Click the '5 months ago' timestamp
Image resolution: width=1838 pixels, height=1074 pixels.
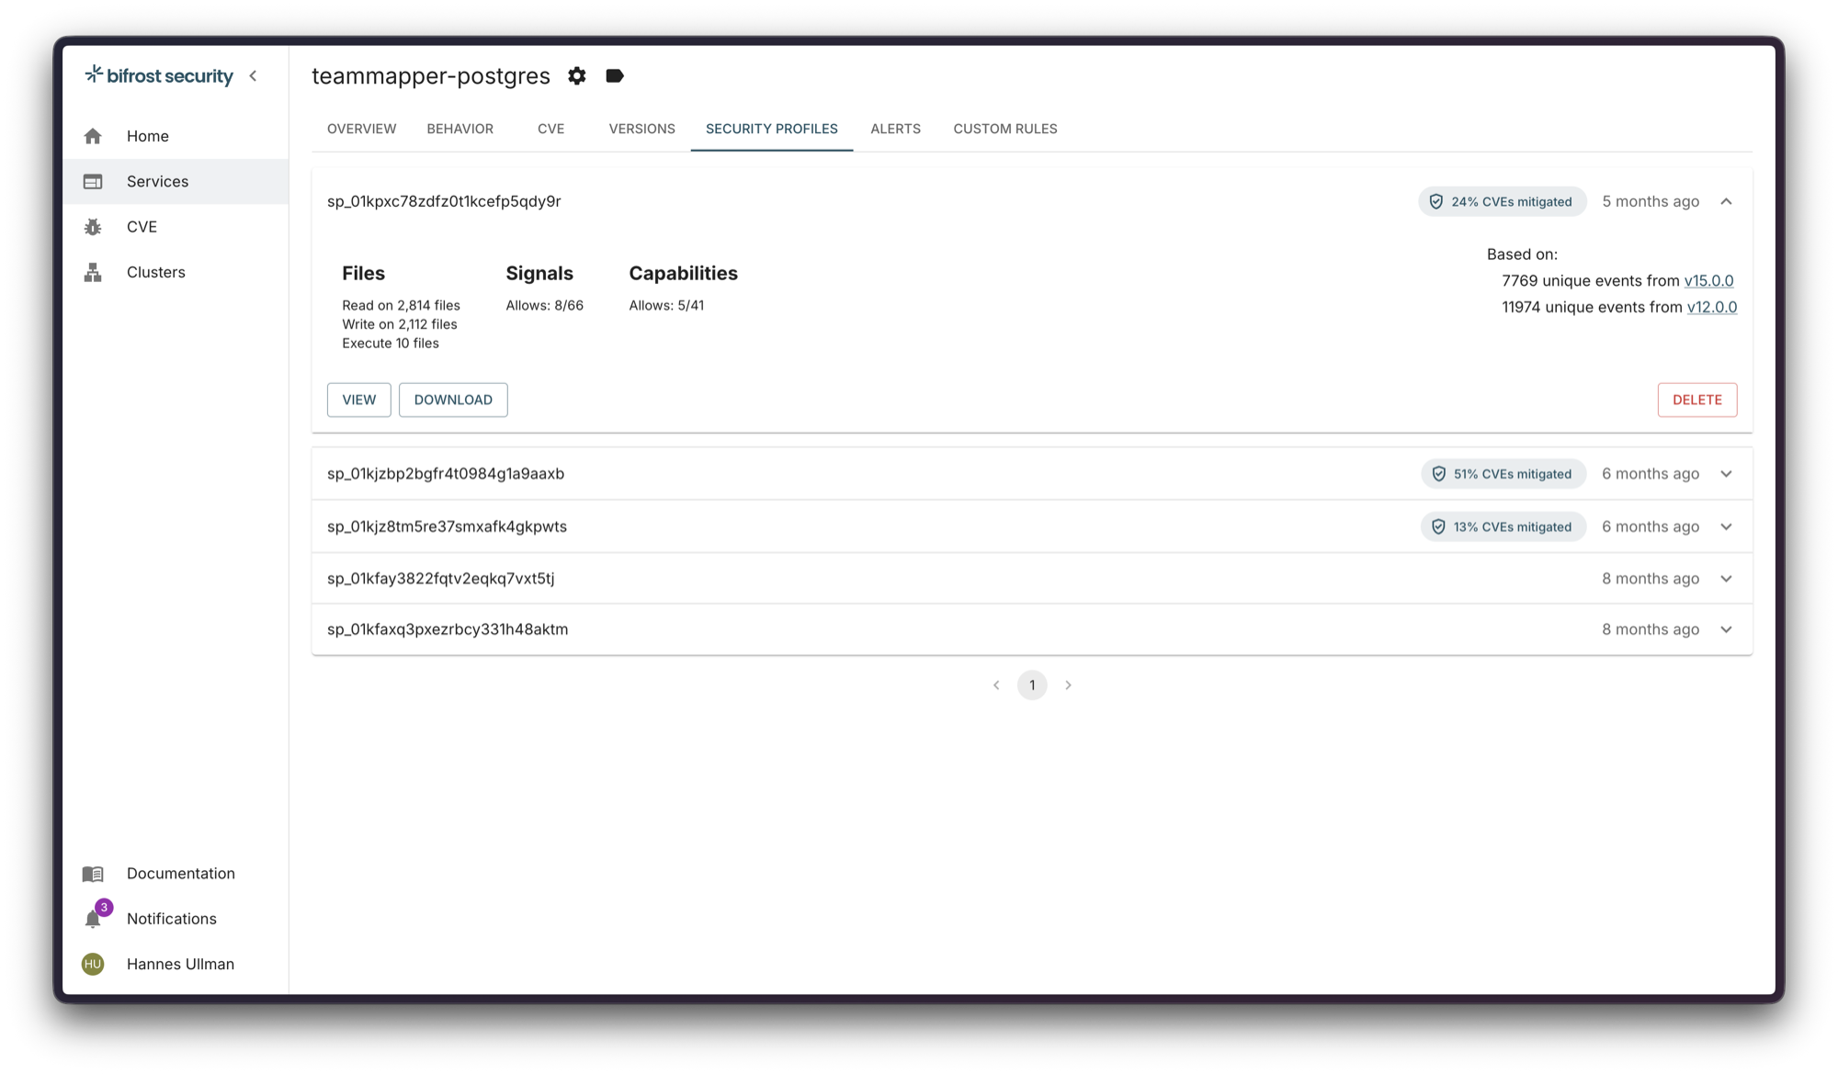pos(1651,202)
